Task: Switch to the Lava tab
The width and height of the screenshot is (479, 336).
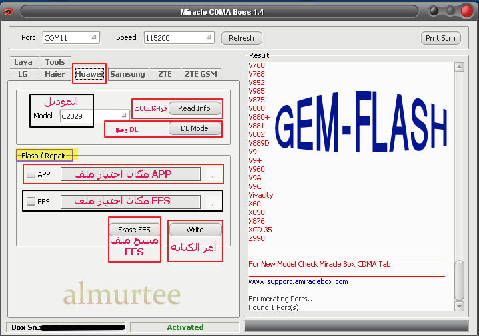Action: coord(23,62)
